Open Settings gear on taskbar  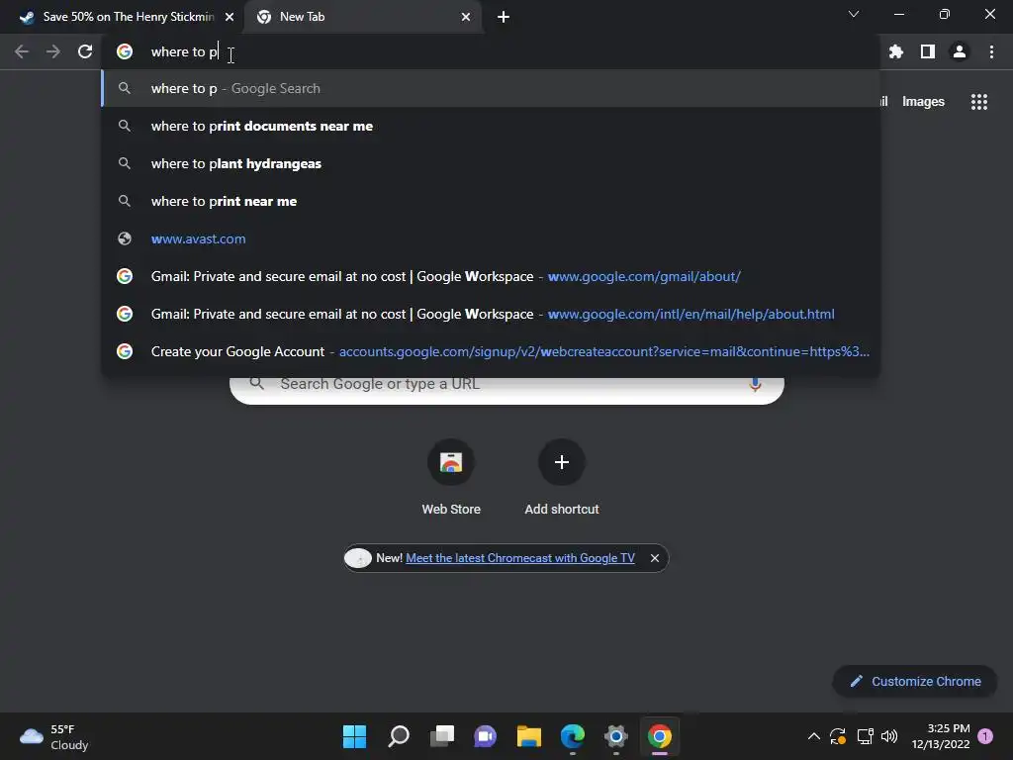pos(615,736)
